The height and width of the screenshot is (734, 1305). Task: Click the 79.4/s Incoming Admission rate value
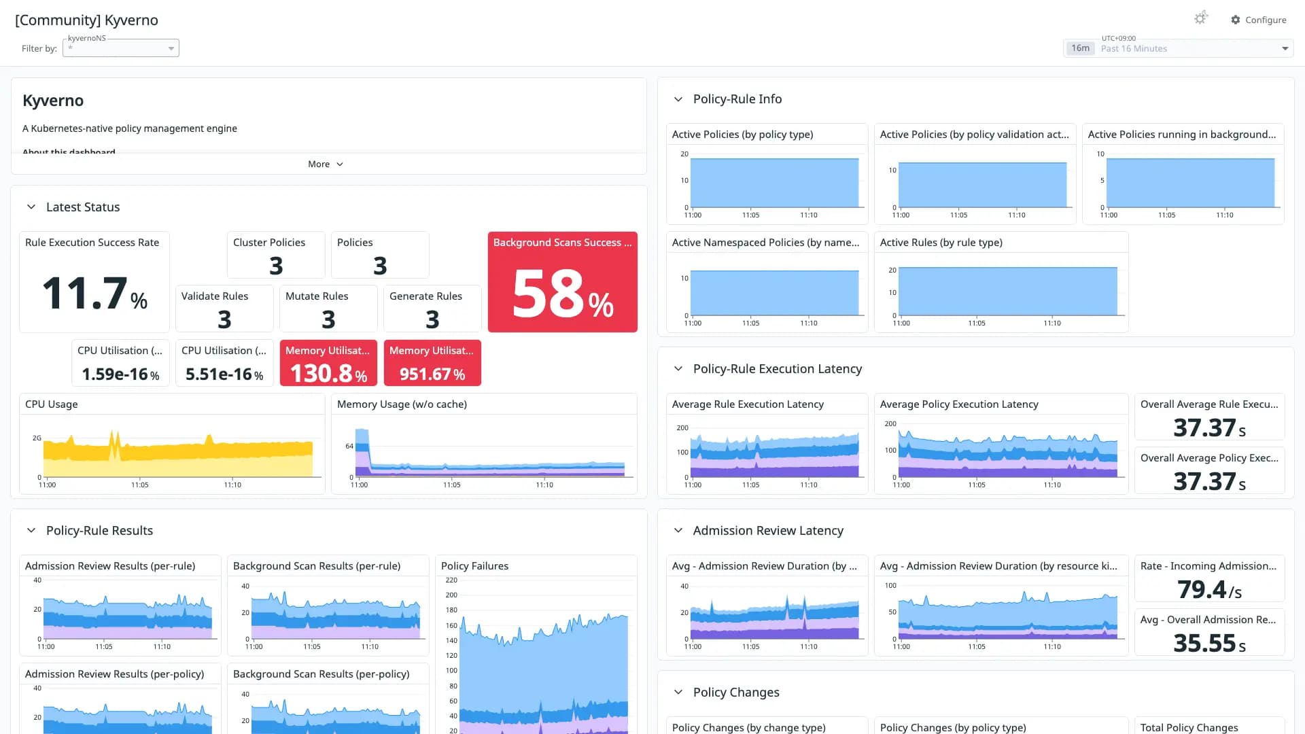pos(1210,590)
